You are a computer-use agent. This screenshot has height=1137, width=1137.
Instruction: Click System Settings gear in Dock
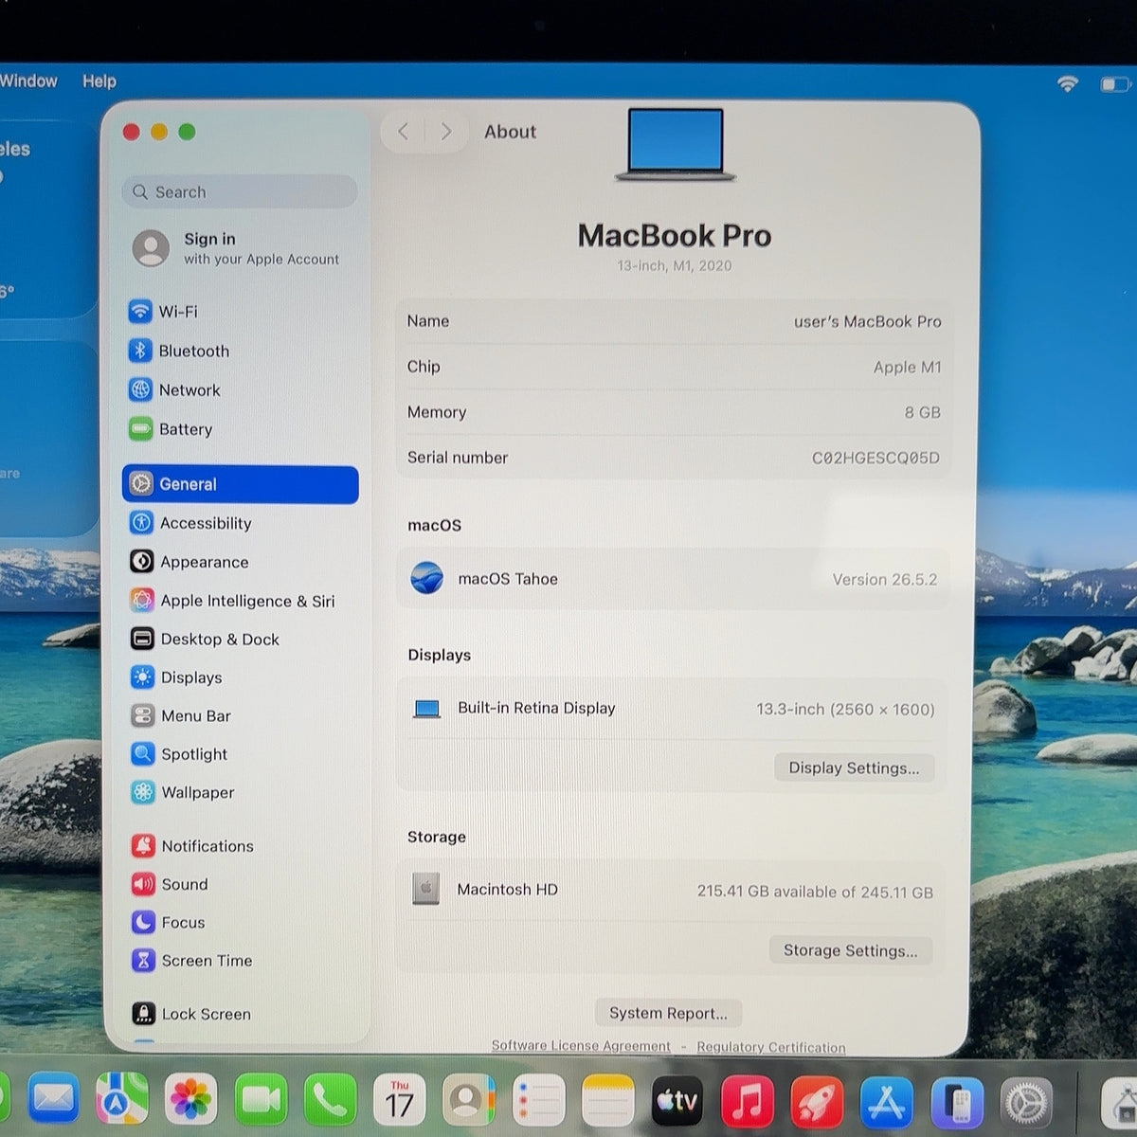(x=1026, y=1104)
